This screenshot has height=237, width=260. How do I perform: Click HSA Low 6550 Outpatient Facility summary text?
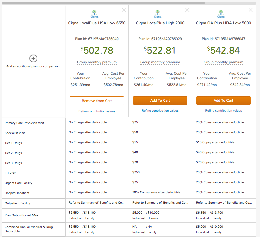[x=97, y=203]
